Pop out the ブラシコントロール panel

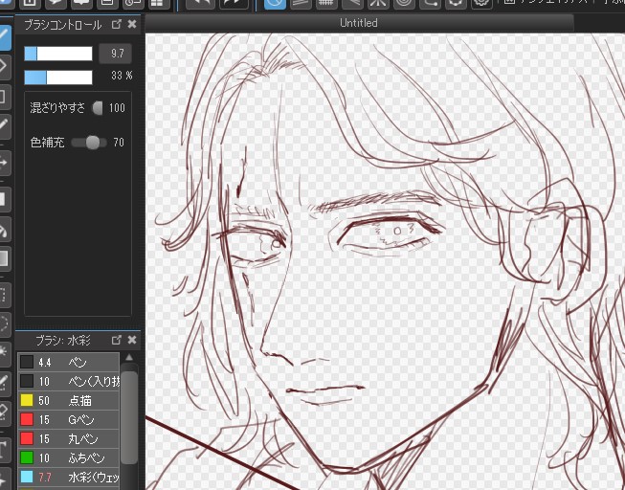[117, 24]
